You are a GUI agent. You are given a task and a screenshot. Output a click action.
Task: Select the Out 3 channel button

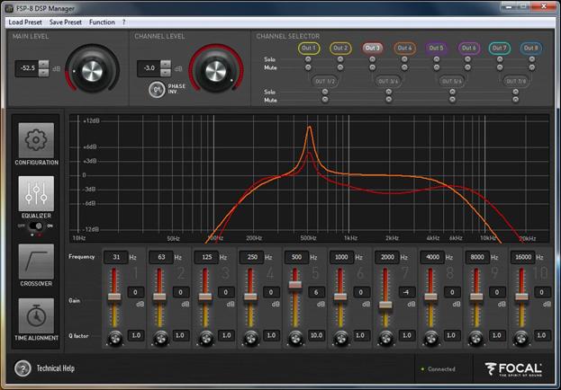coord(372,48)
